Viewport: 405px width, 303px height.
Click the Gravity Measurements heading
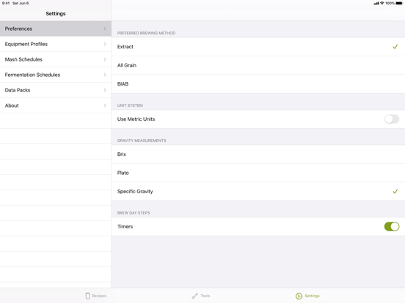click(142, 141)
